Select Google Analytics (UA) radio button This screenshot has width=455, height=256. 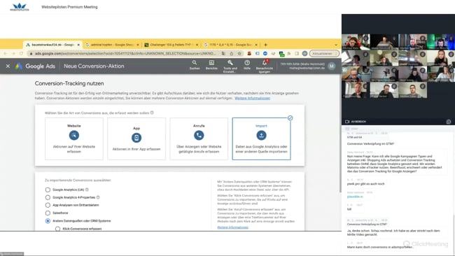coord(48,190)
